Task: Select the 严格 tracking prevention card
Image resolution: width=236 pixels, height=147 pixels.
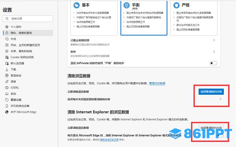Action: [194, 18]
